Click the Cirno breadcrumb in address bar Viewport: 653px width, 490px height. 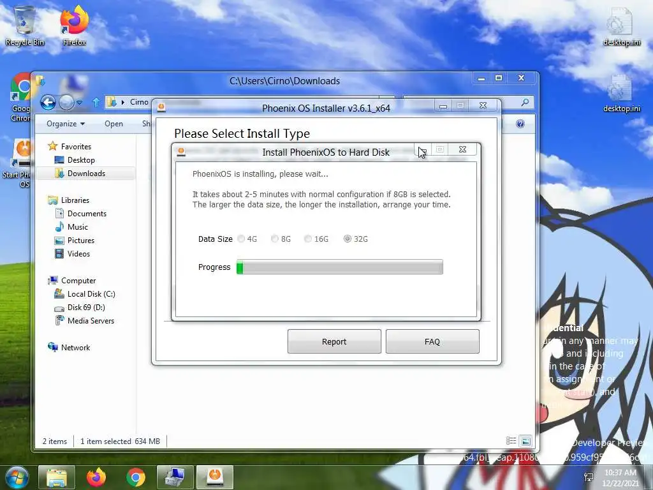coord(139,102)
